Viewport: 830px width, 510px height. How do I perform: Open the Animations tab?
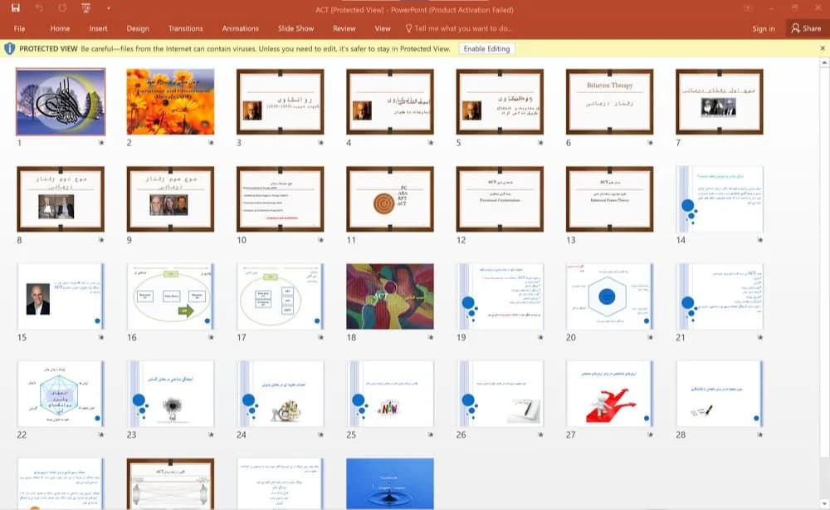pyautogui.click(x=241, y=28)
